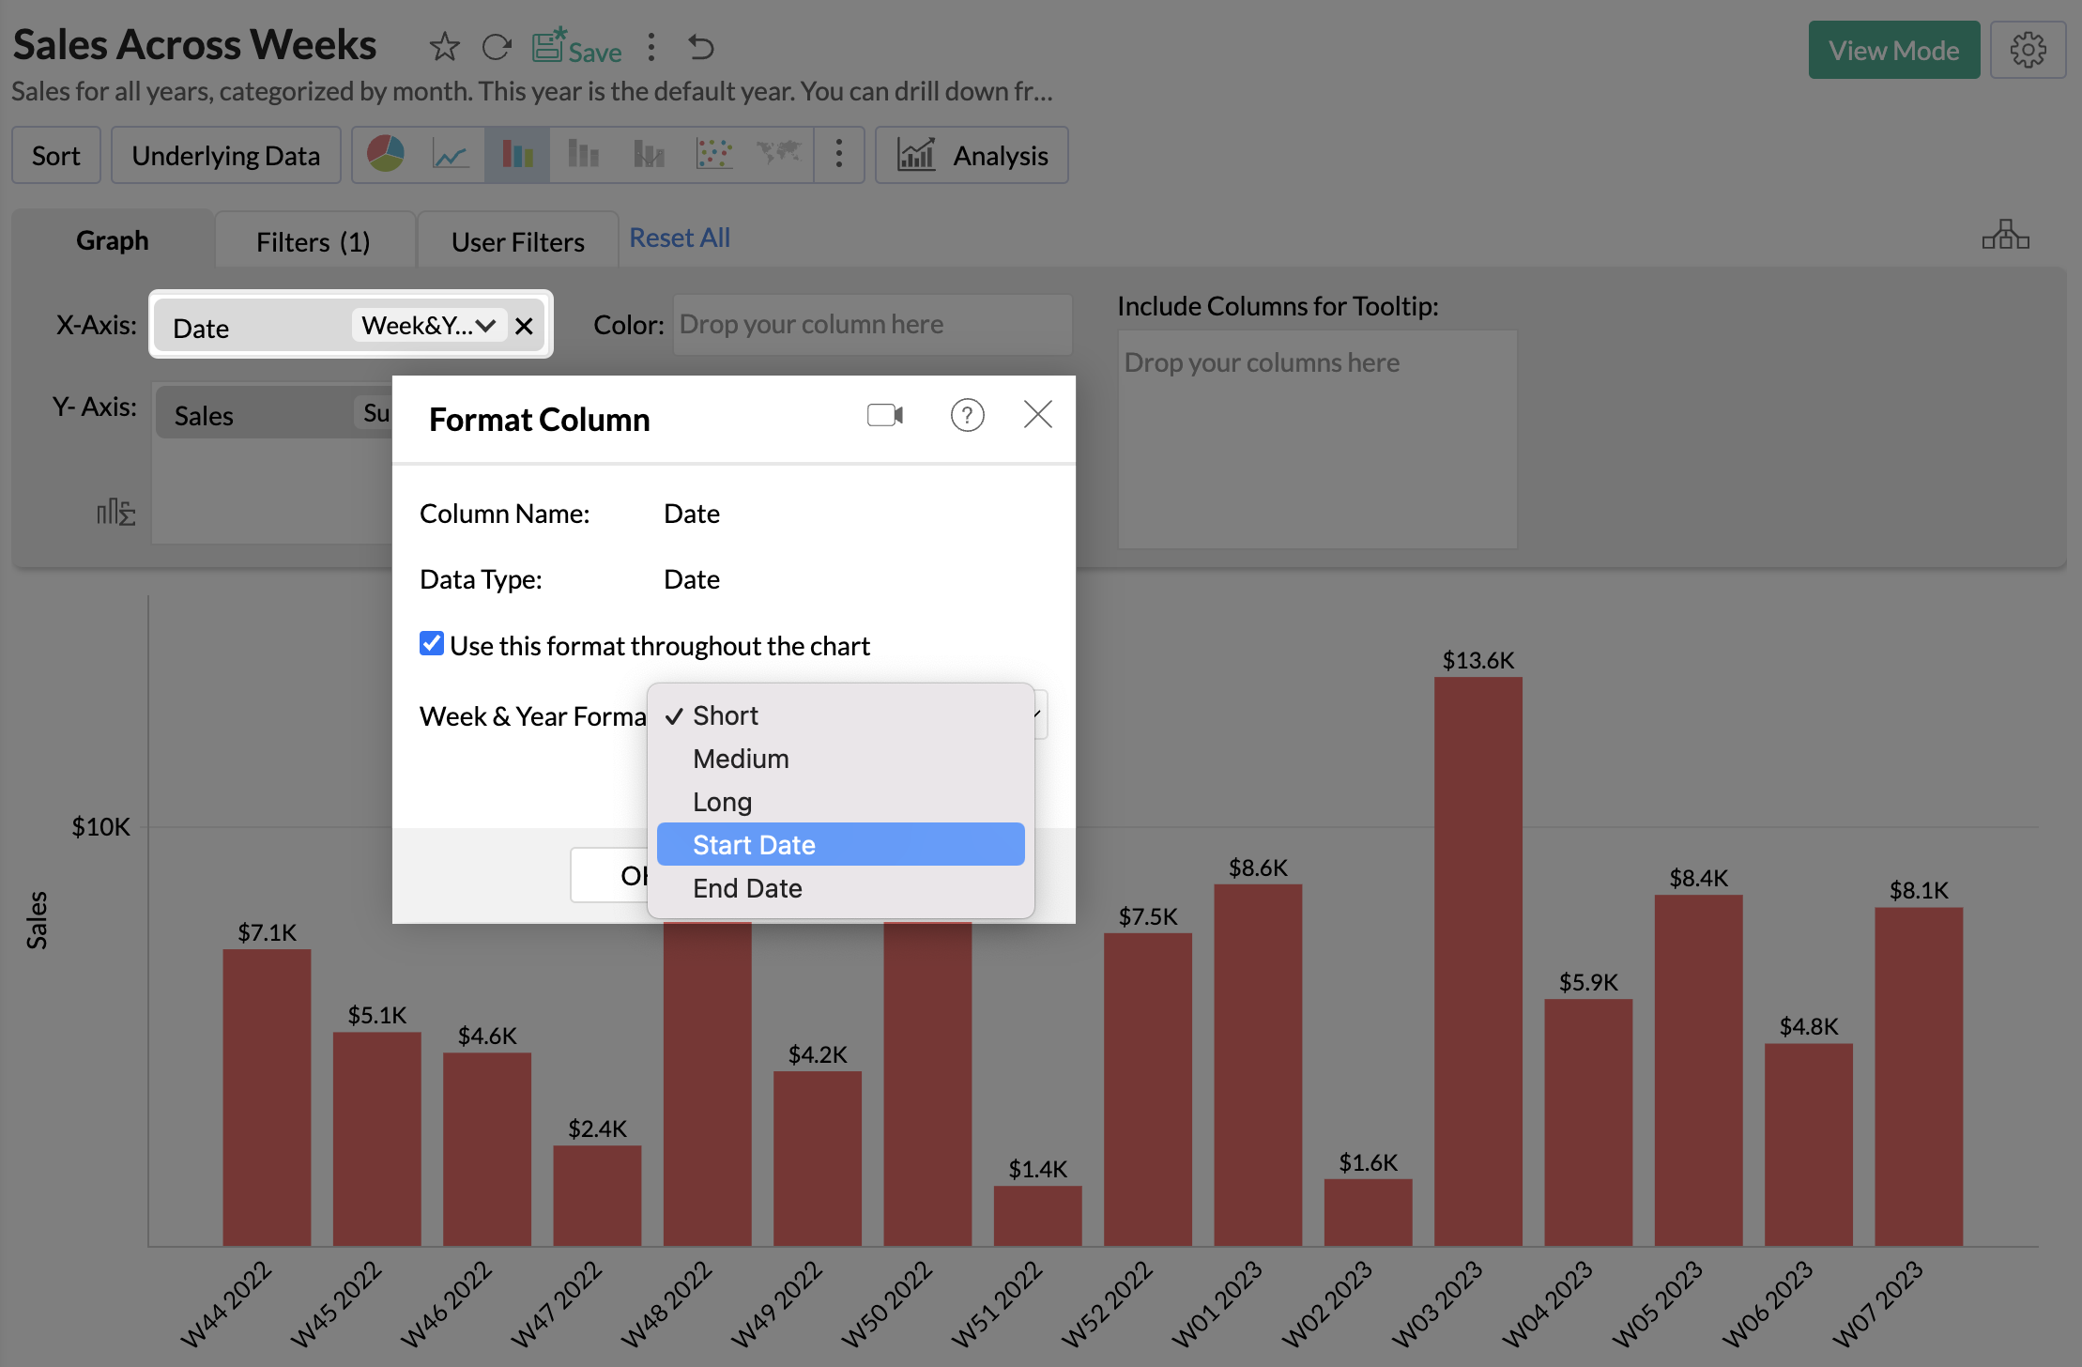Choose Medium in the Week & Year Format menu
Screen dimensions: 2082x1367
741,758
